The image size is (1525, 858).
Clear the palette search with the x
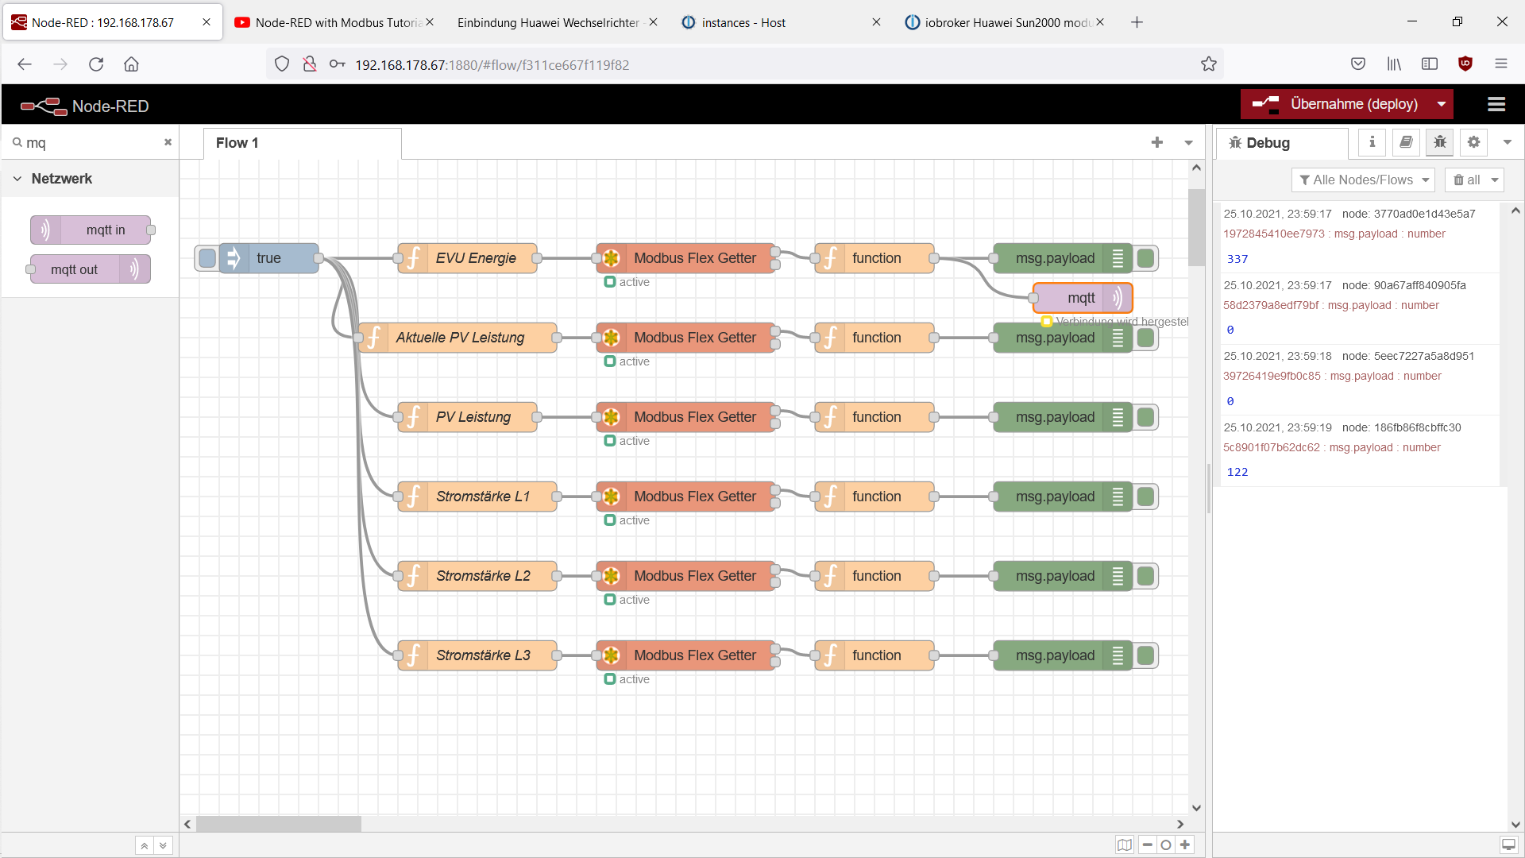pyautogui.click(x=168, y=142)
